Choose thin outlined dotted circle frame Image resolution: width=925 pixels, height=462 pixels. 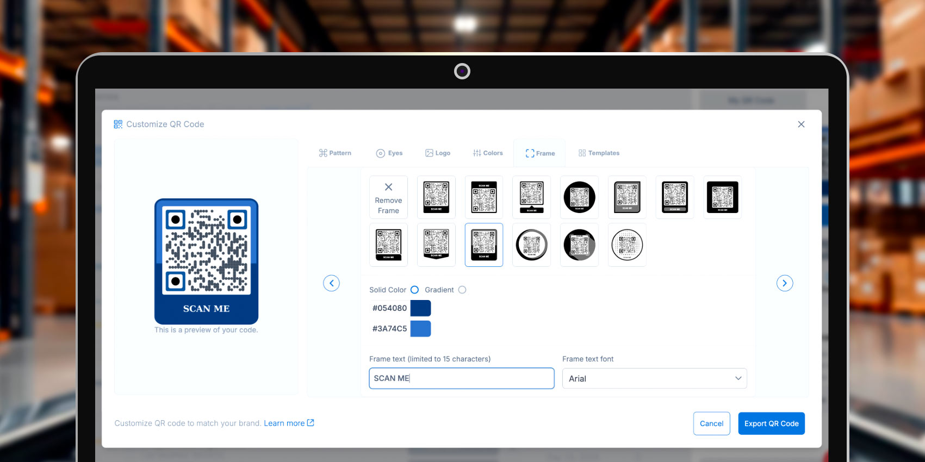tap(627, 245)
